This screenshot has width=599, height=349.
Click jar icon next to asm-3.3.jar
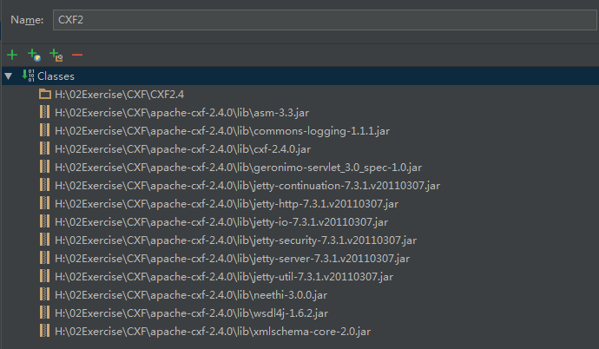[44, 112]
